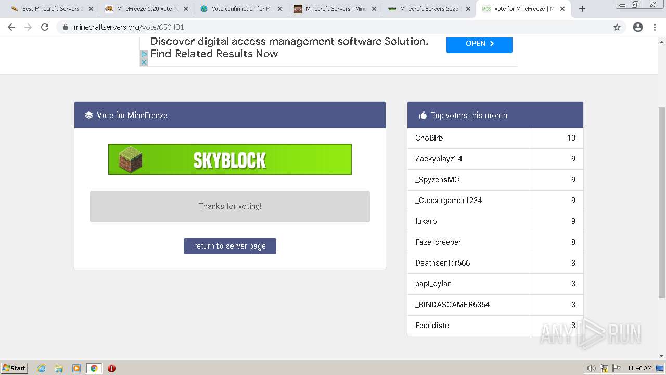Viewport: 666px width, 375px height.
Task: Click the Chrome taskbar icon
Action: [94, 368]
